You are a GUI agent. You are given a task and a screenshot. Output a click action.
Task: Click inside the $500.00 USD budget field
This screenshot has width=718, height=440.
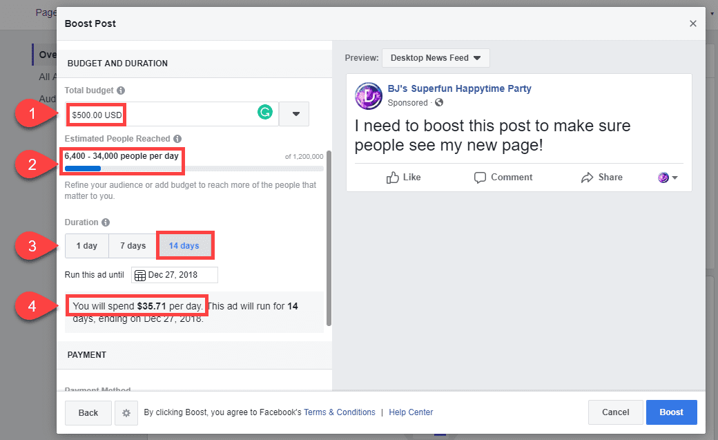tap(95, 113)
